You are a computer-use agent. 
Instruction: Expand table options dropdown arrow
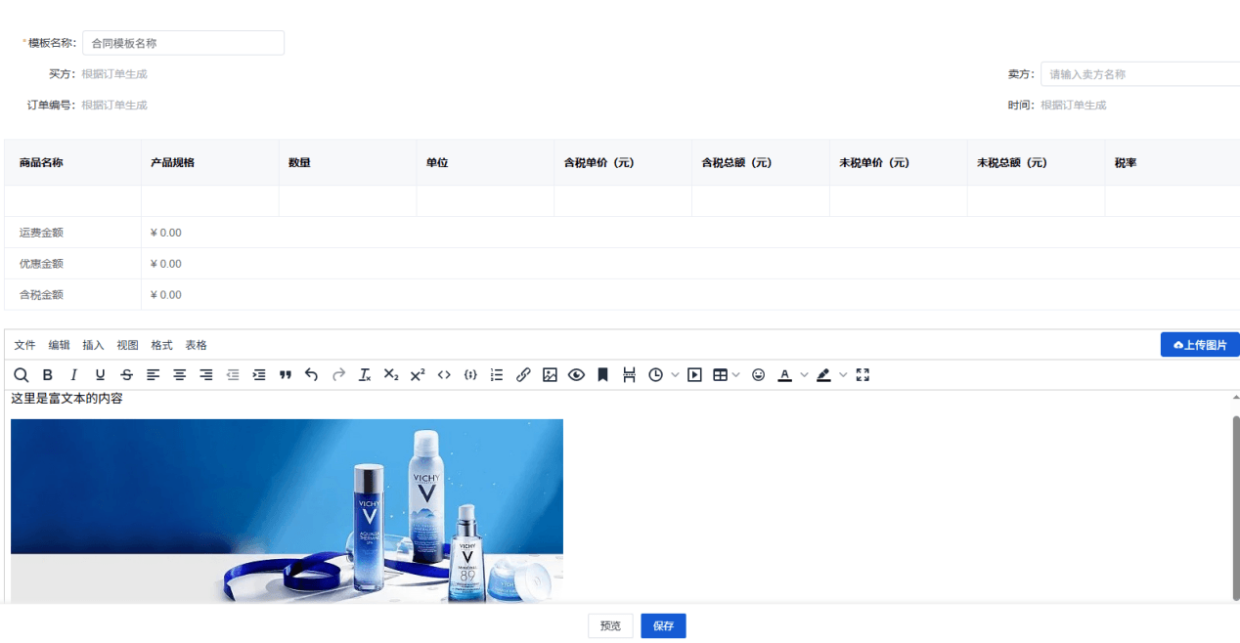click(x=736, y=374)
